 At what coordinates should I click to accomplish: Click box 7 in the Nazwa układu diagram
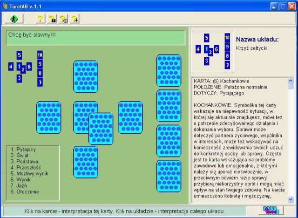[x=227, y=65]
